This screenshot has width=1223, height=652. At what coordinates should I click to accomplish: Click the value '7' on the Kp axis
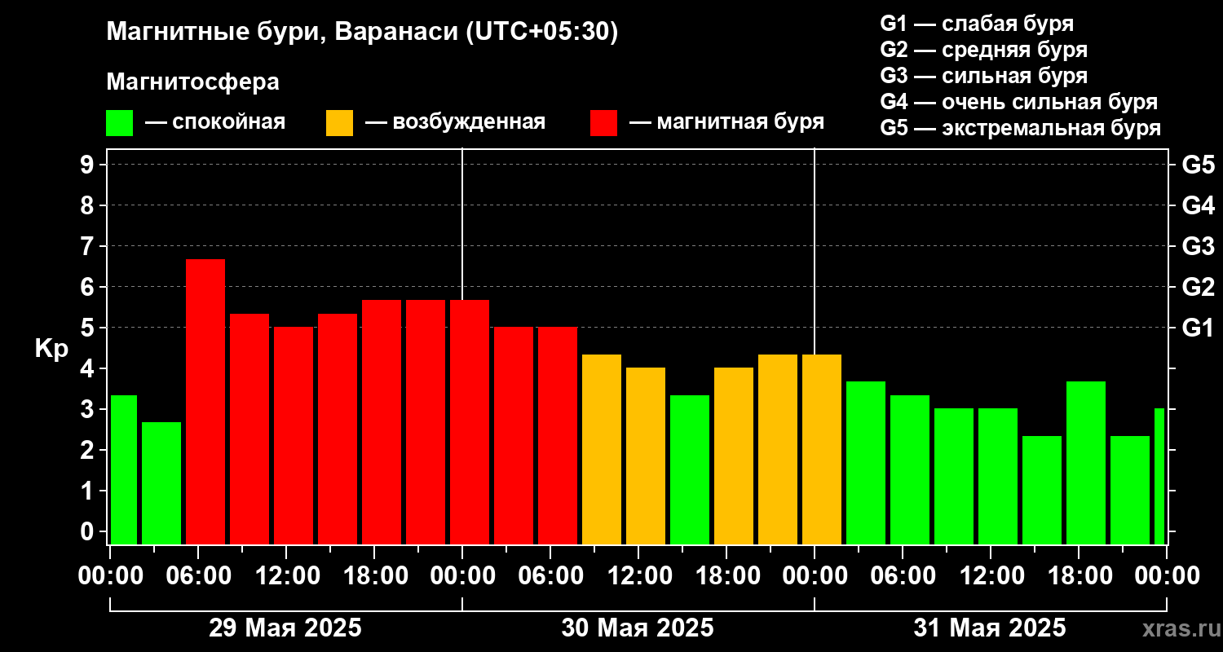pos(89,246)
